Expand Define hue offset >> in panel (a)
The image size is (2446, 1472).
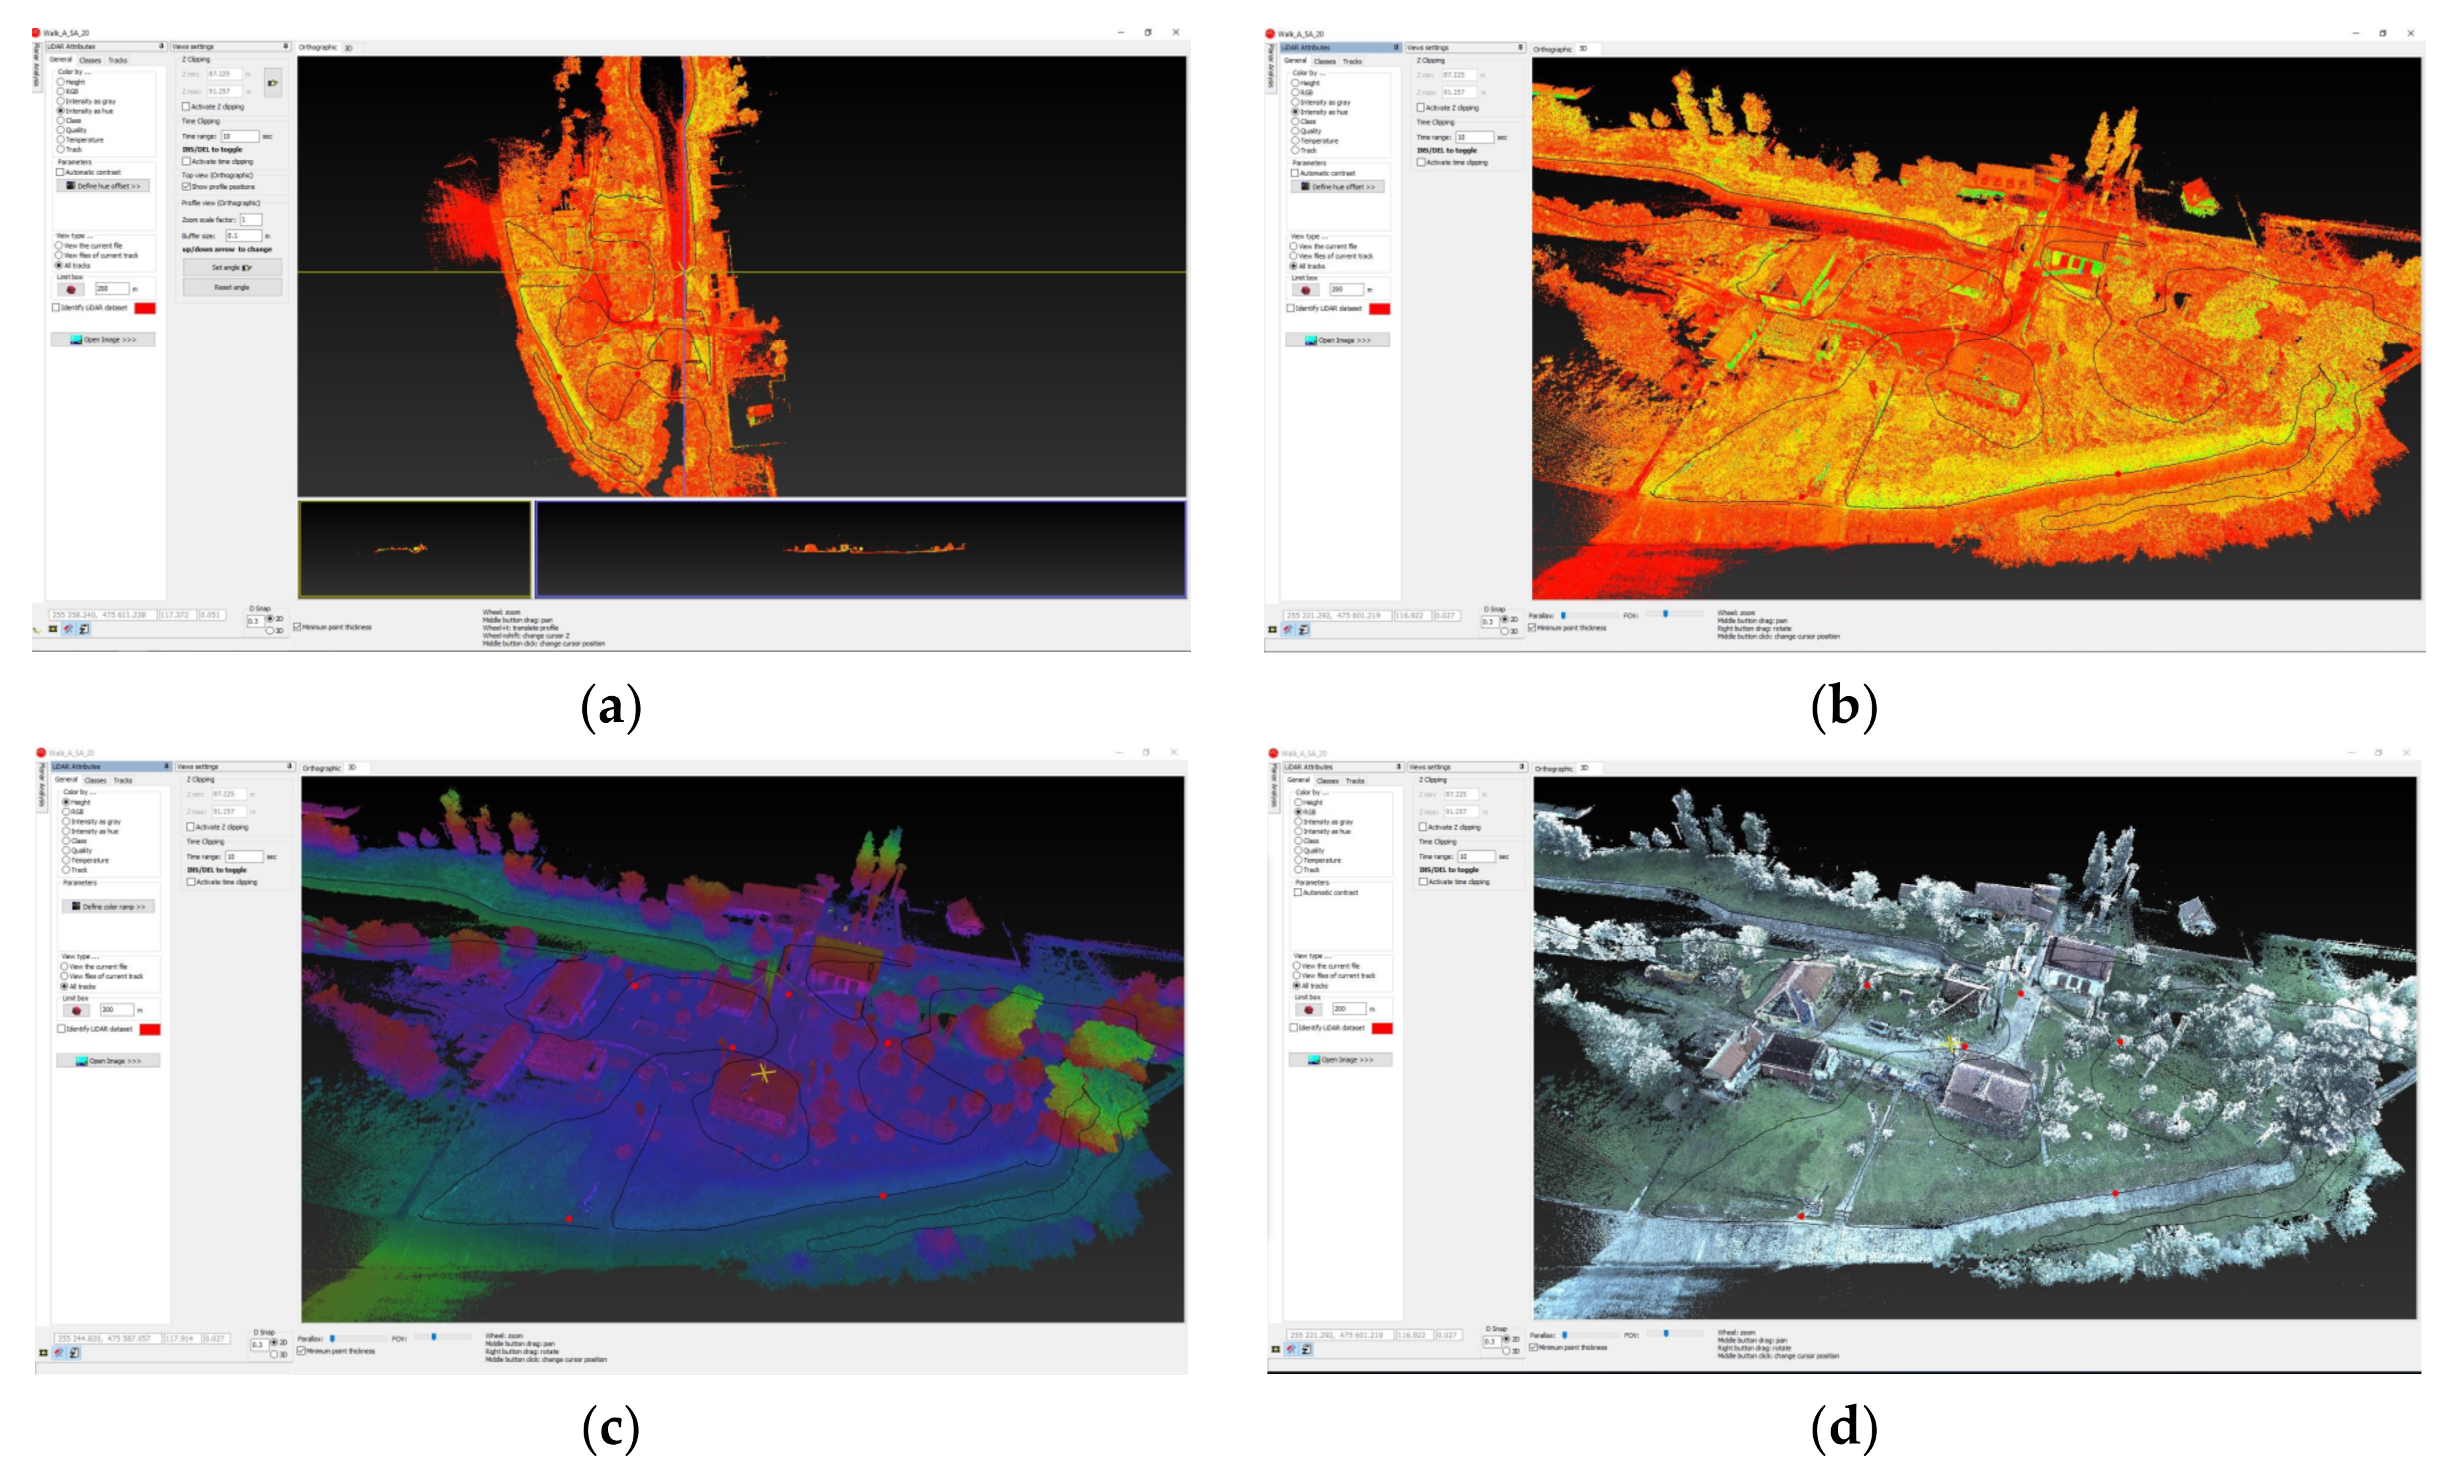click(103, 186)
